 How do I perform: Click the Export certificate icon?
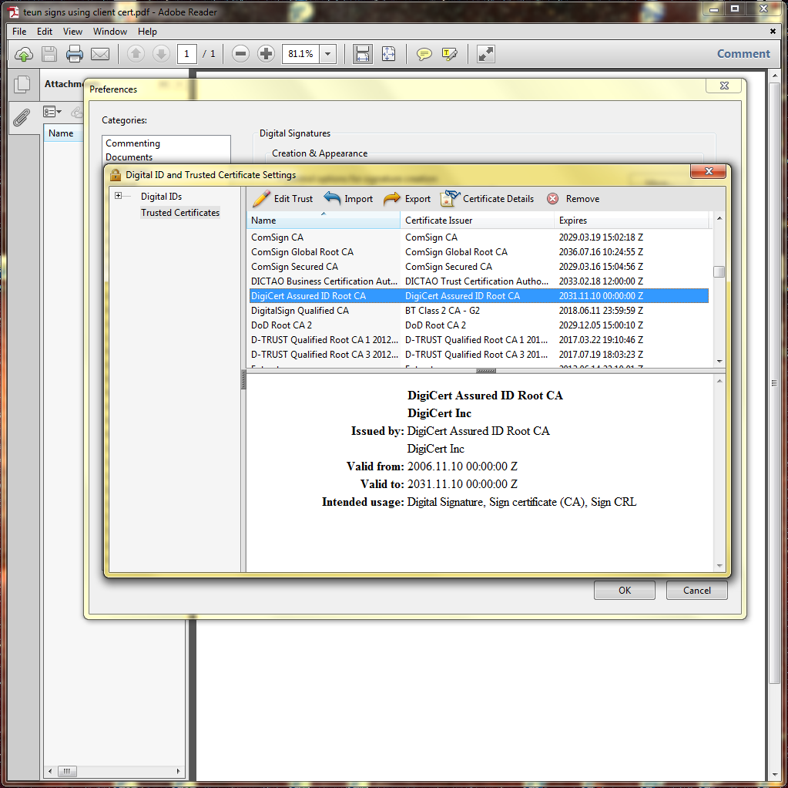[392, 199]
